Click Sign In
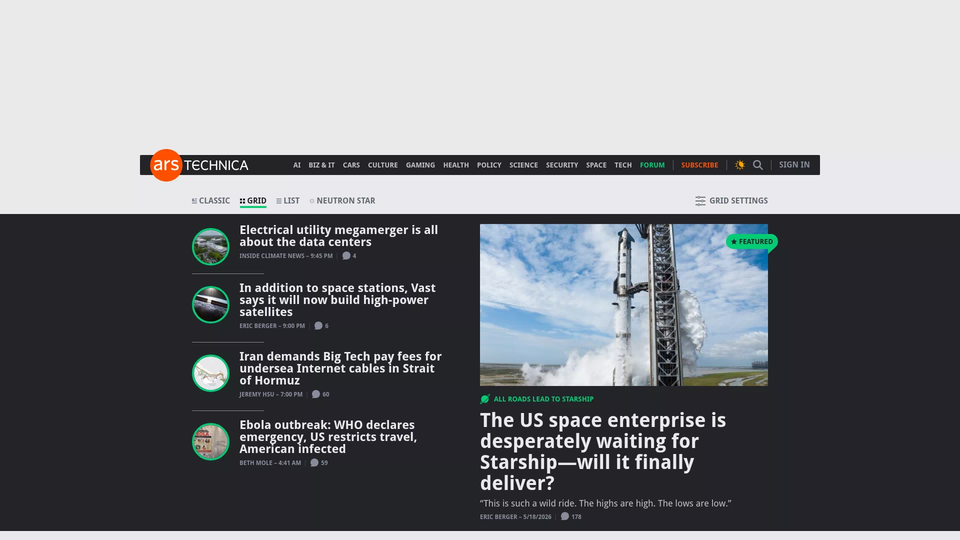This screenshot has height=540, width=960. (794, 165)
